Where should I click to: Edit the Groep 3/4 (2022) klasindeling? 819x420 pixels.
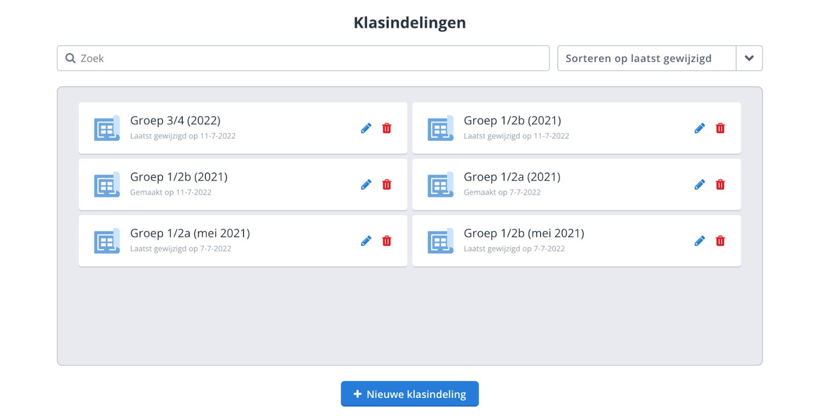tap(366, 128)
